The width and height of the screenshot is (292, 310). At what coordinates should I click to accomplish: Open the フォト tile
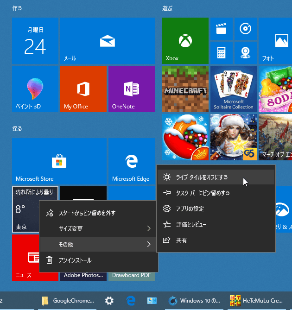pos(275,41)
